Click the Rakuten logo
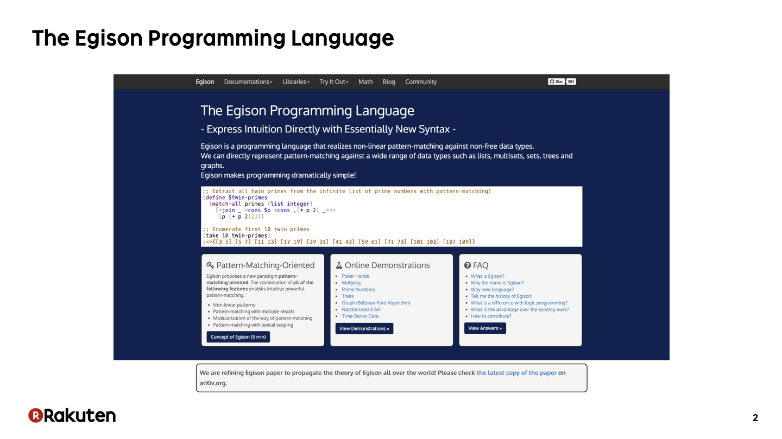The image size is (782, 439). tap(72, 416)
